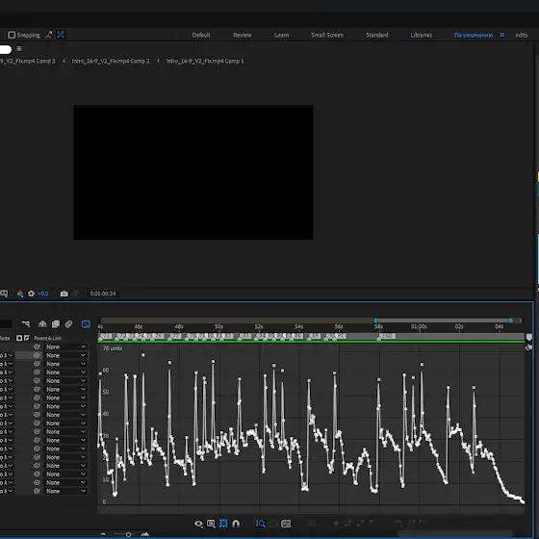Click the +0.0 exposure value

pos(43,294)
